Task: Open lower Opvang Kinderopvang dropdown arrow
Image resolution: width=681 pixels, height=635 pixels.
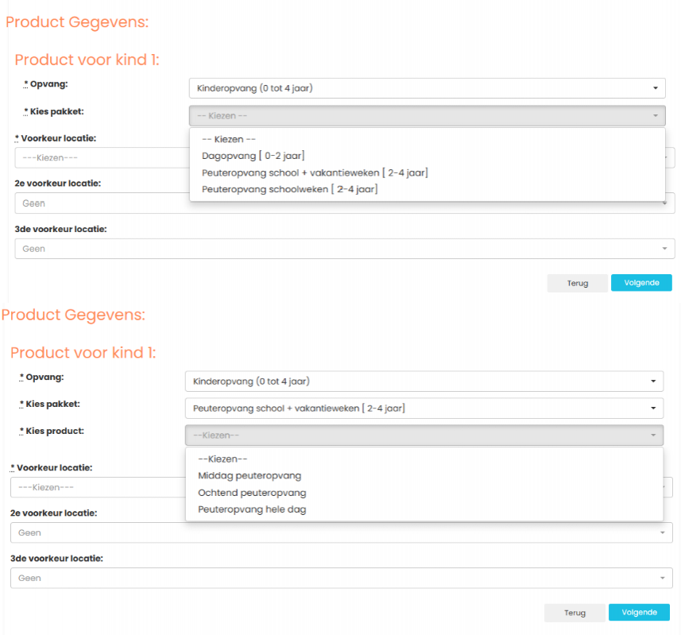Action: pos(653,381)
